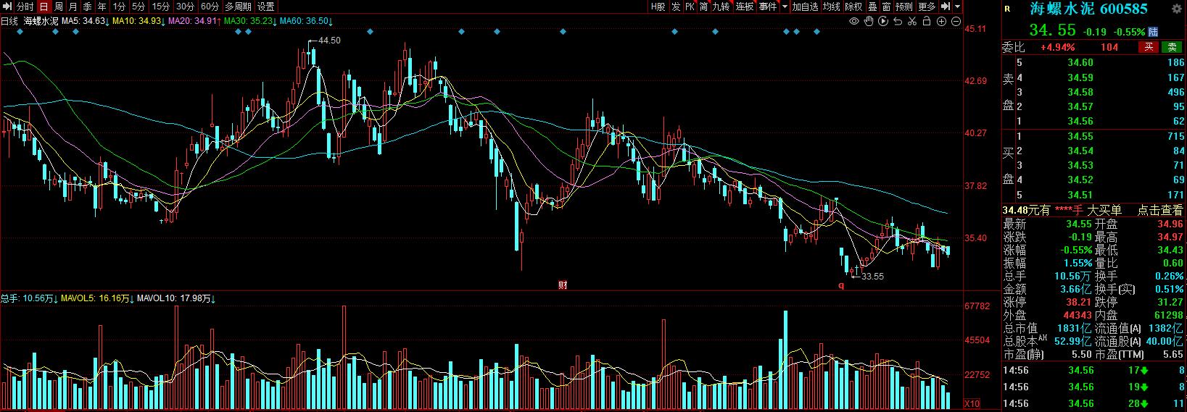Zoom out with the minus circle icon

[956, 21]
